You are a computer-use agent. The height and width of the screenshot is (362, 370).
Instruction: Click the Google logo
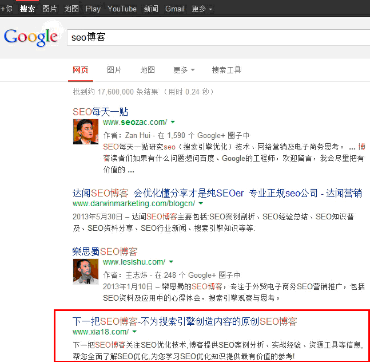pos(31,37)
